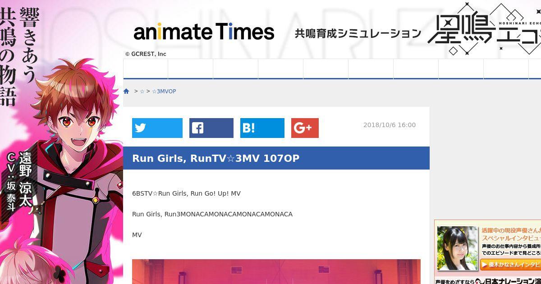This screenshot has width=541, height=284.
Task: Click the Run Girls, Run Go! Up! MV line
Action: coord(186,193)
